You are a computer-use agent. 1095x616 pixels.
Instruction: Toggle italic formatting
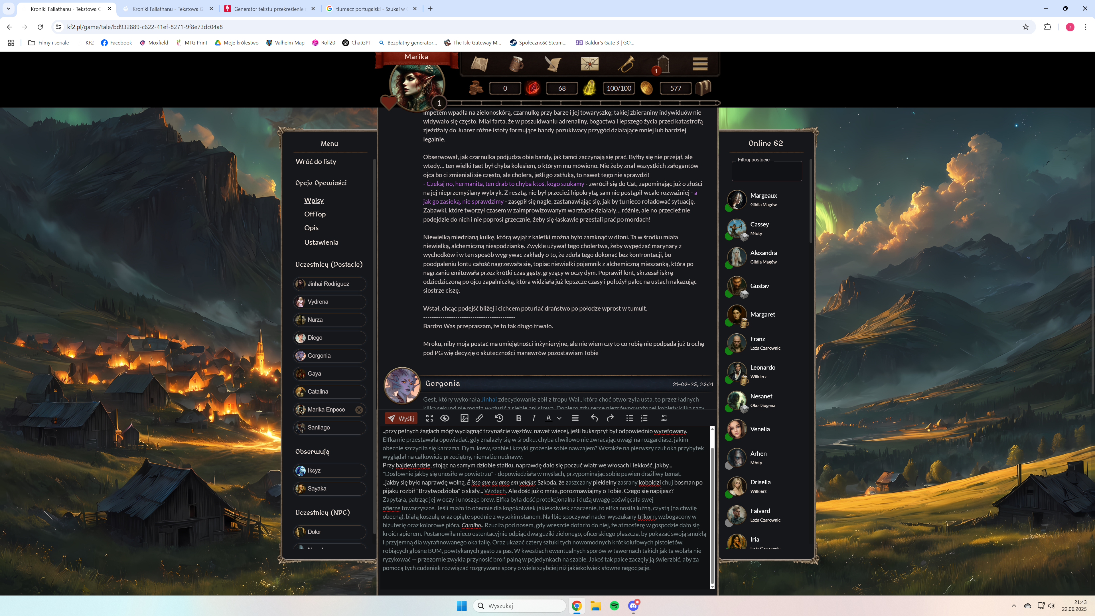pyautogui.click(x=534, y=418)
